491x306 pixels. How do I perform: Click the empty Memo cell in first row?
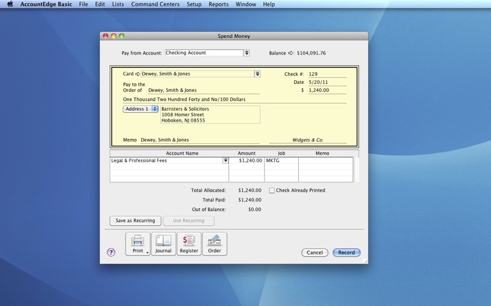326,160
